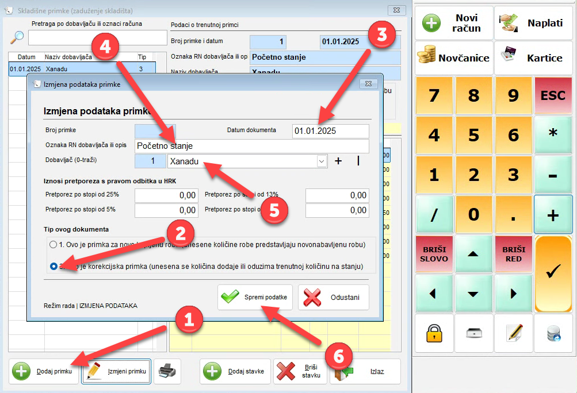Click the Dodaj primku button
This screenshot has height=393, width=577.
(x=44, y=371)
